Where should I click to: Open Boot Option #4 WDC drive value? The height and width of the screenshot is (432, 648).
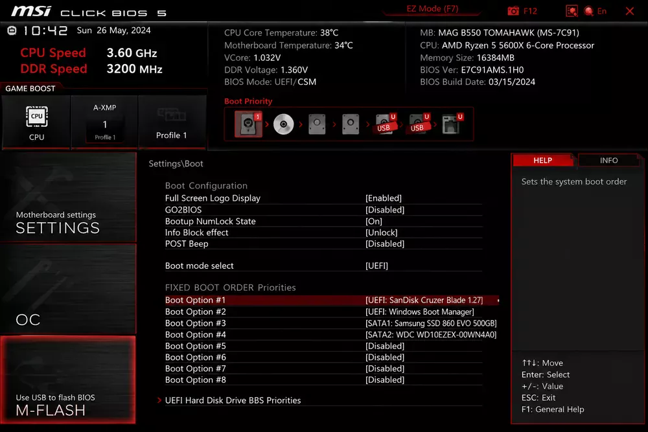pos(431,335)
